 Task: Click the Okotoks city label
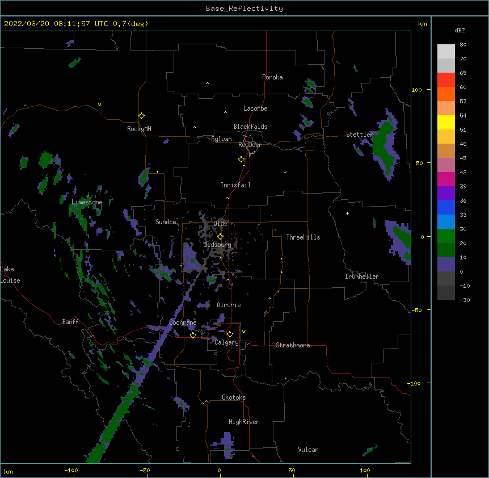click(234, 397)
